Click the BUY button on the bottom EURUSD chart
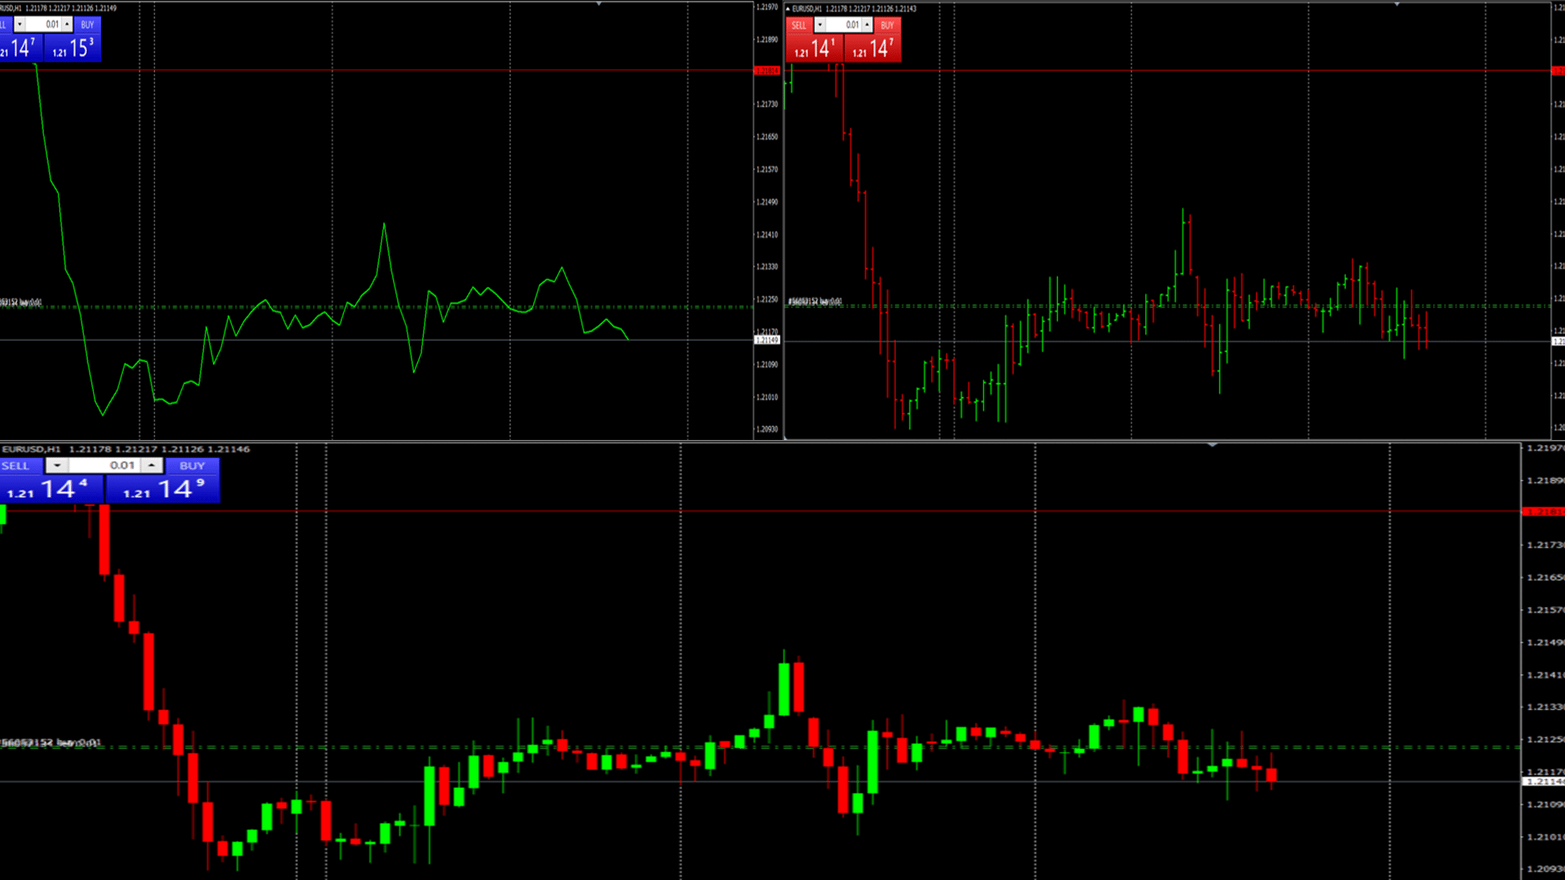1565x880 pixels. (x=192, y=465)
